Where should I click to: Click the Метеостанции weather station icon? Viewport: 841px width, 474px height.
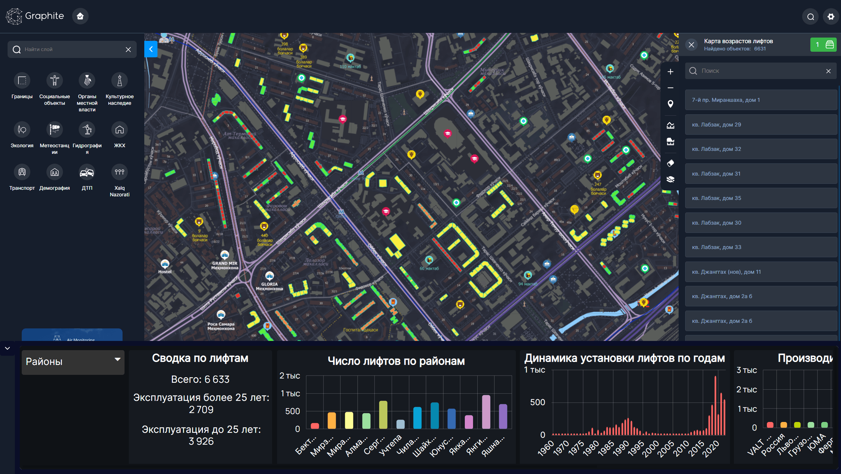[54, 130]
